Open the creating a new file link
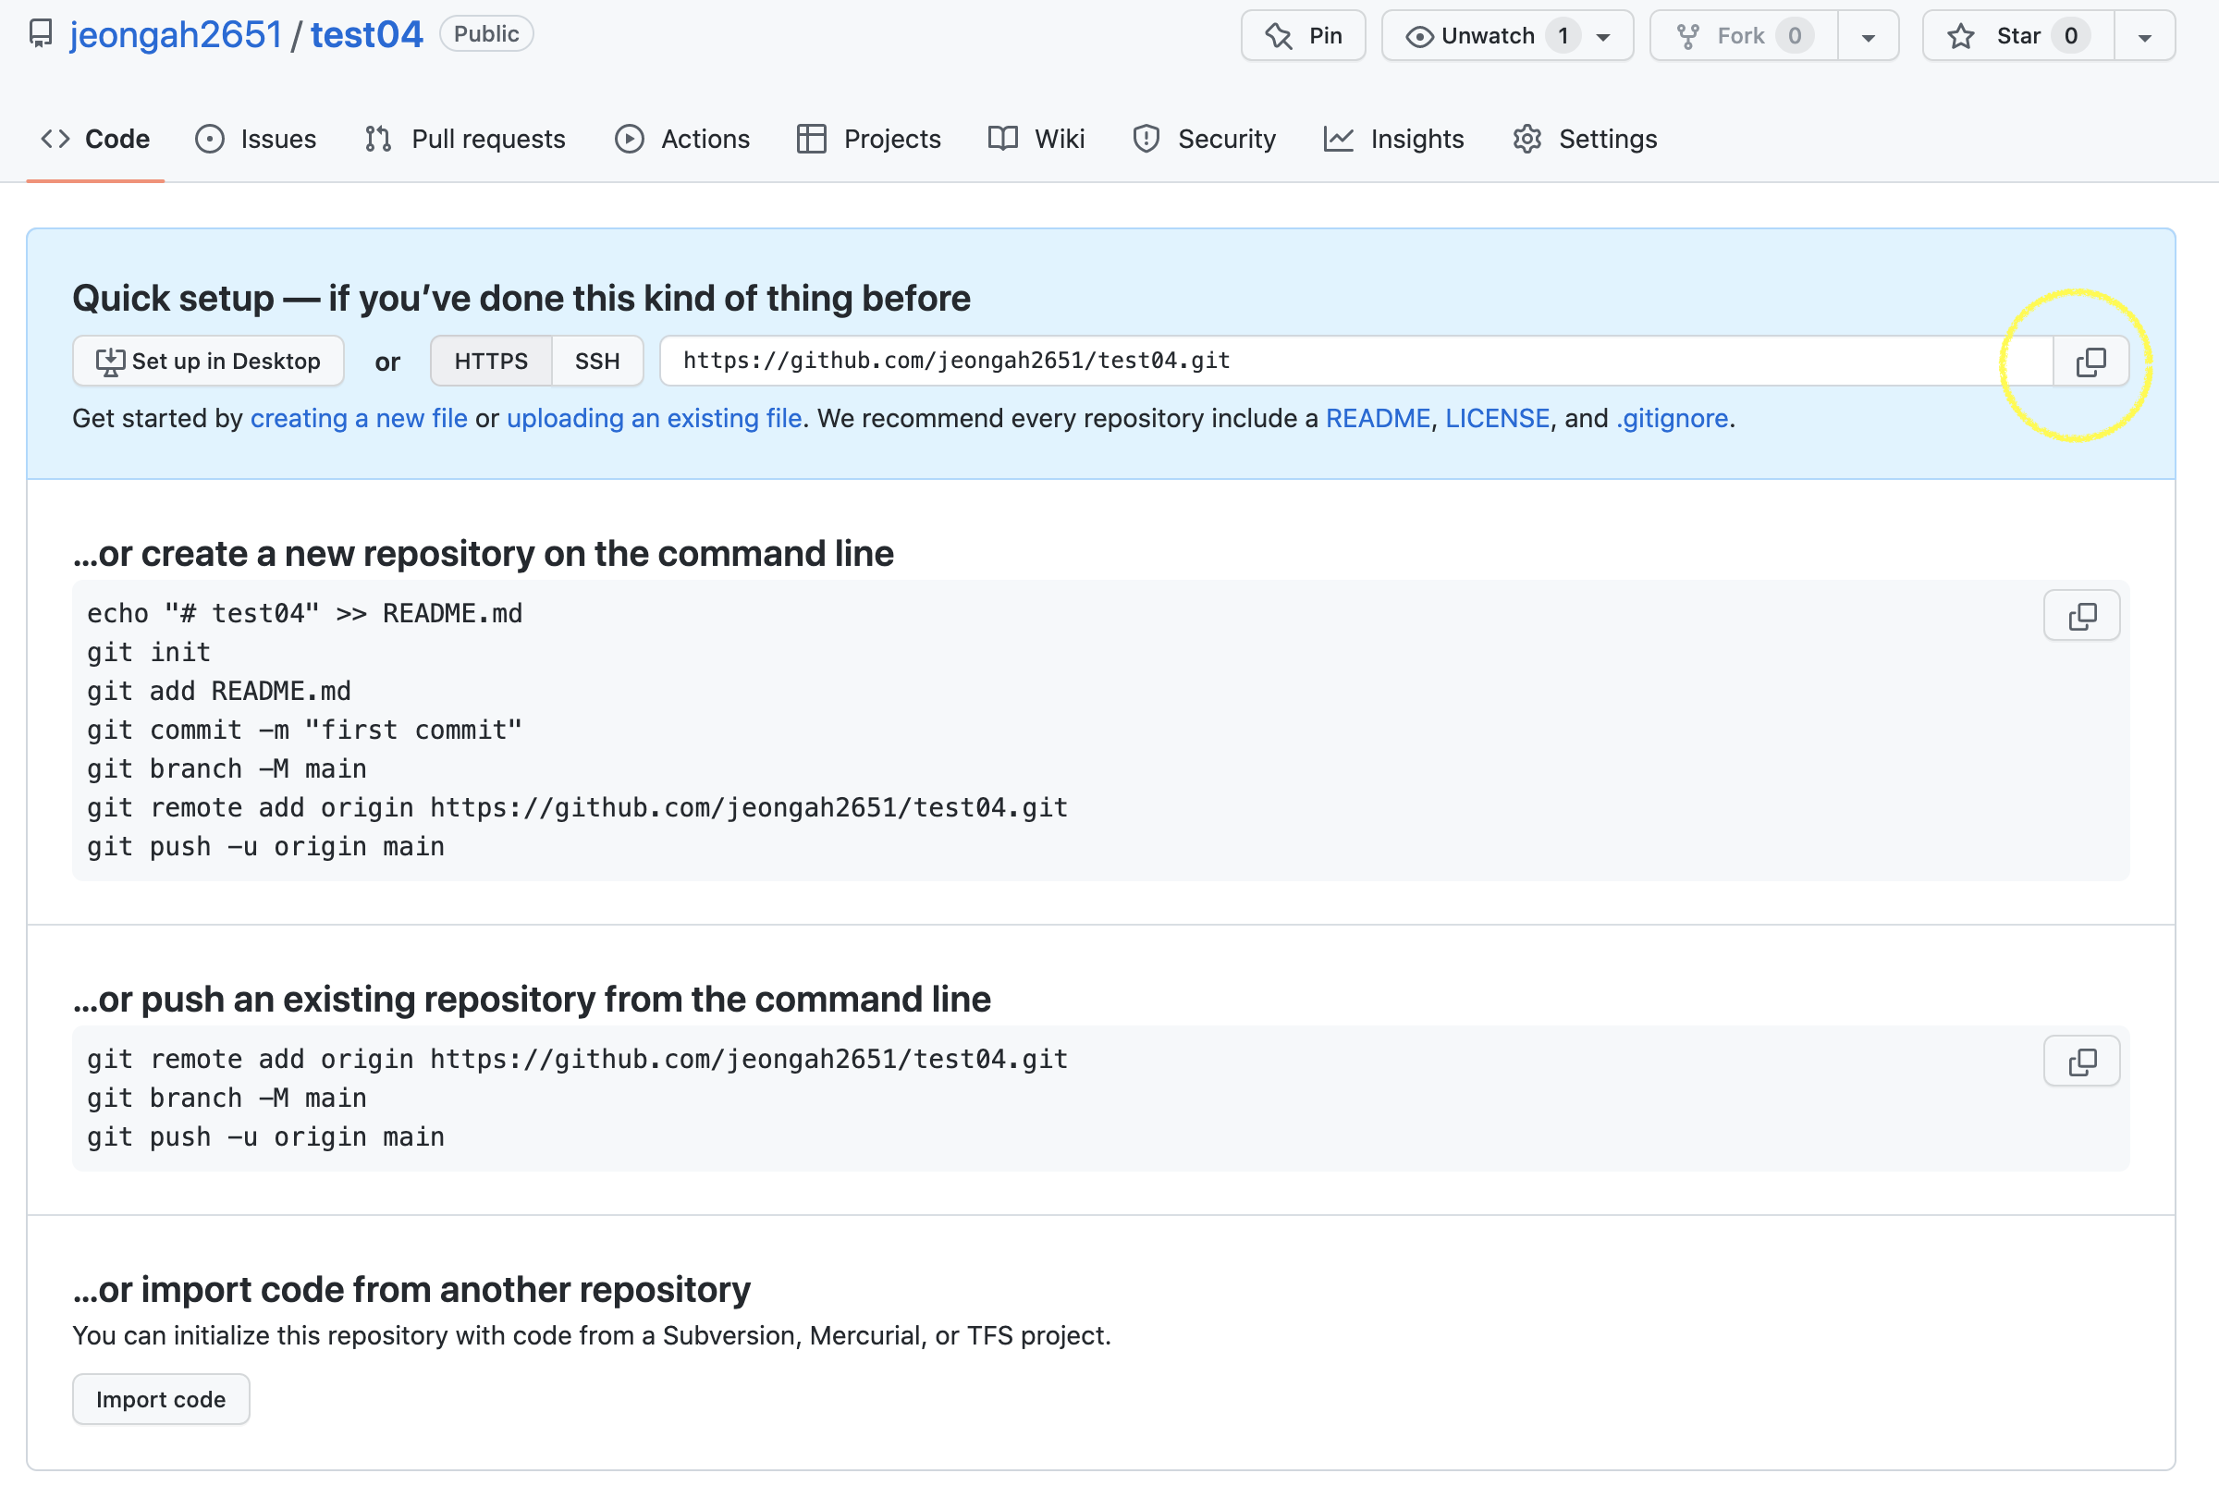This screenshot has height=1498, width=2219. coord(359,418)
